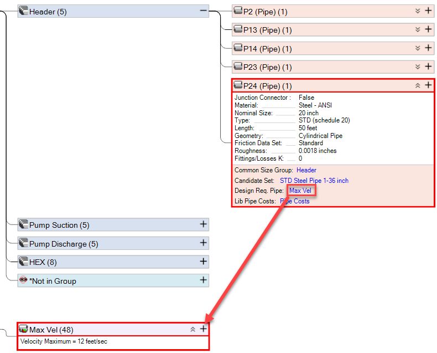Image resolution: width=437 pixels, height=353 pixels.
Task: Click the plus button on P2 (Pipe)
Action: (x=428, y=11)
